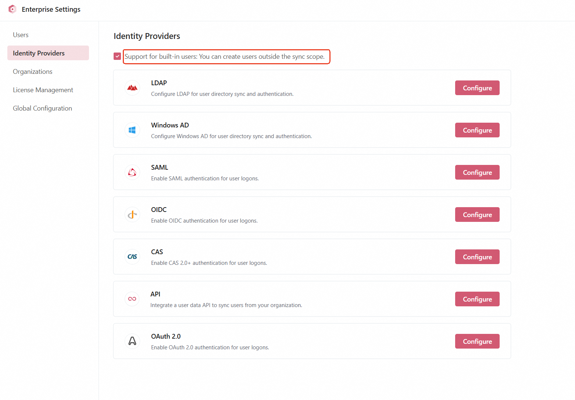Click the API infinity icon
Screen dimensions: 575x400
(x=132, y=299)
